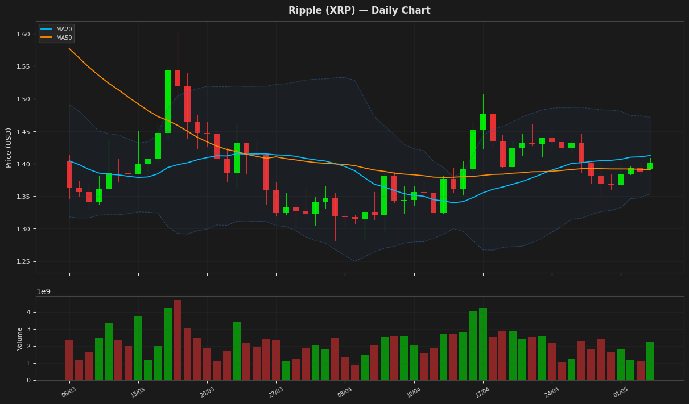Click the 20/03 date label
Screen dimensions: 689x404
(207, 392)
